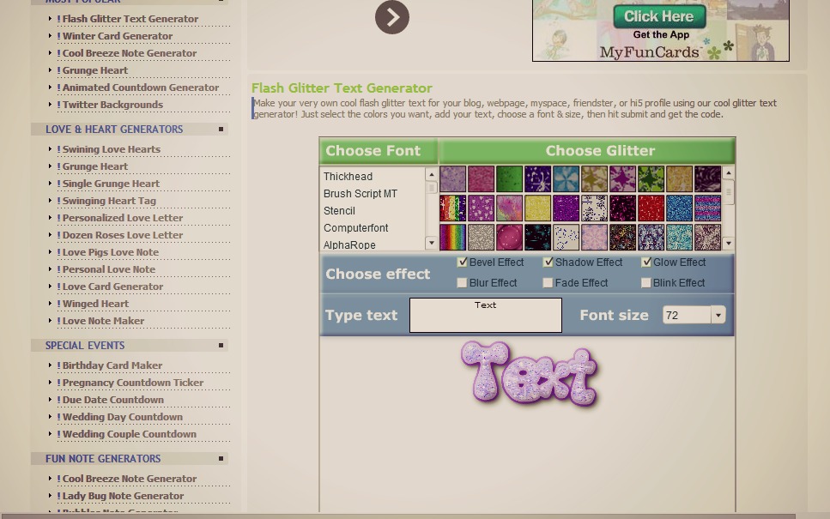
Task: Open the Birthday Card Maker link
Action: point(112,365)
